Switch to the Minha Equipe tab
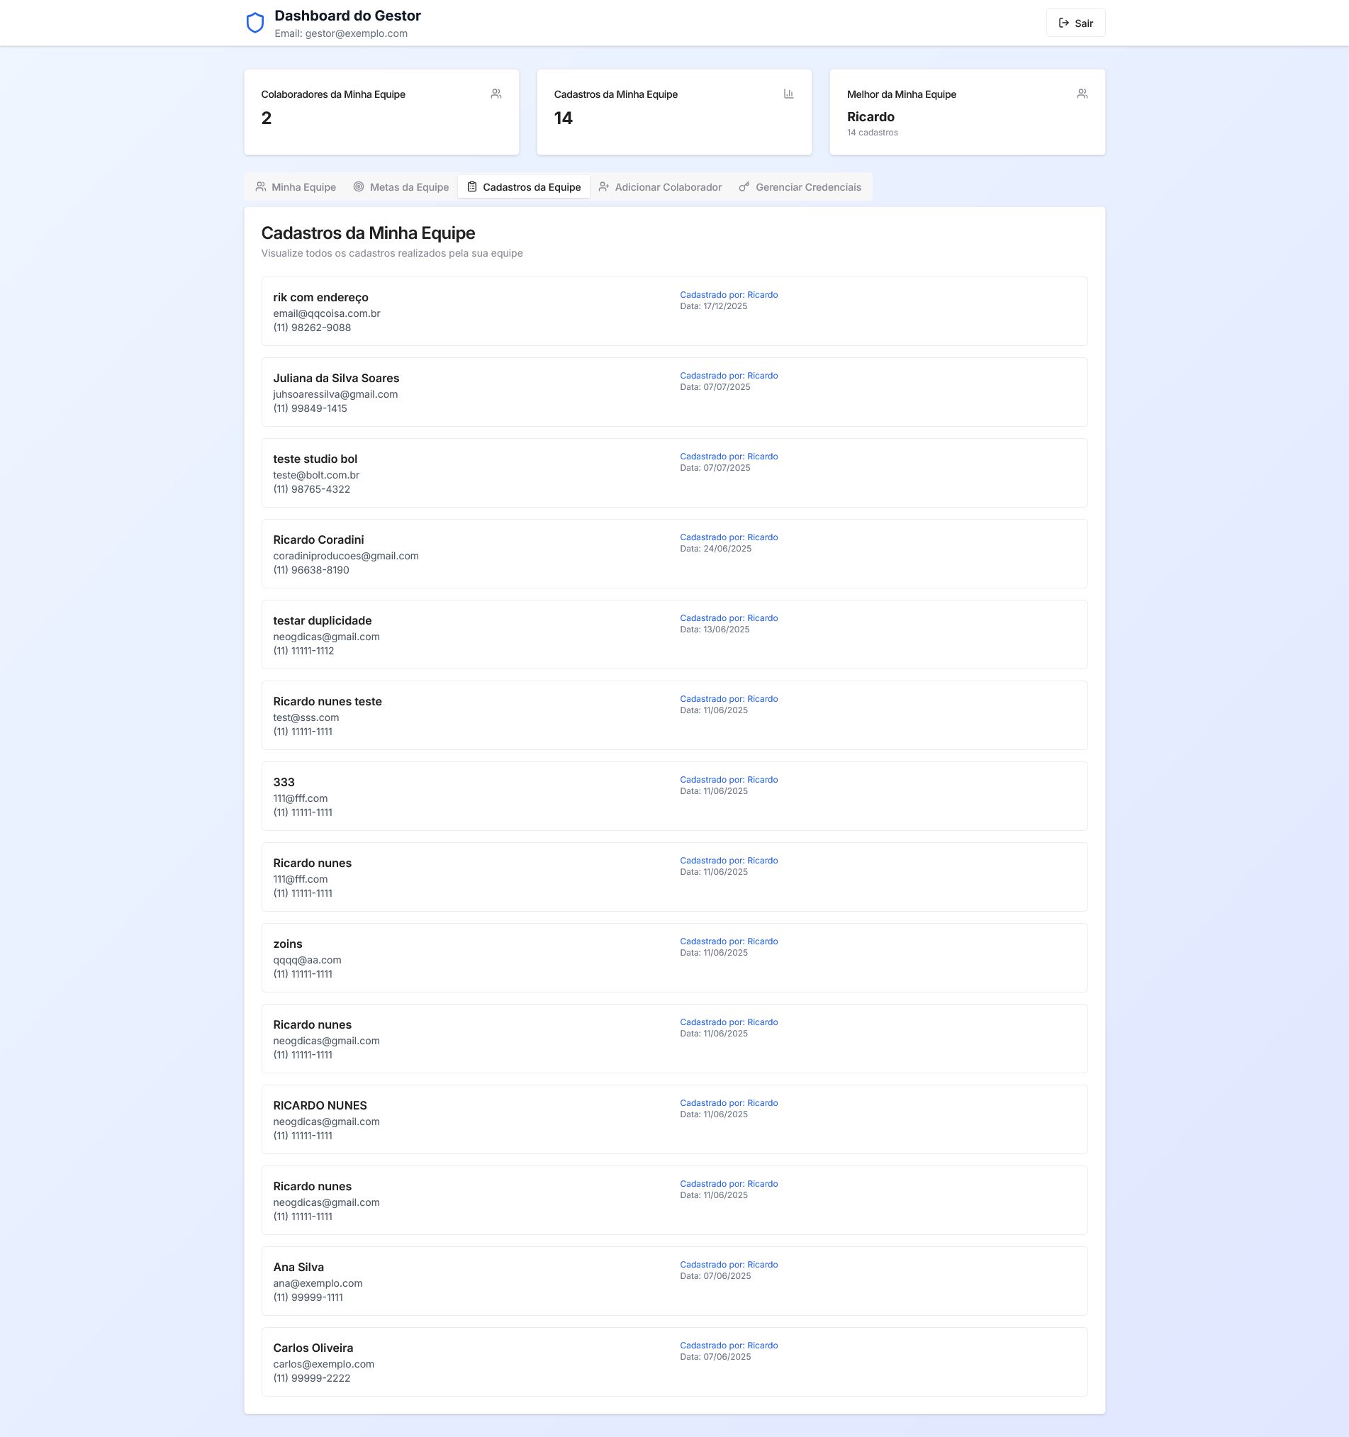The height and width of the screenshot is (1437, 1349). tap(296, 187)
